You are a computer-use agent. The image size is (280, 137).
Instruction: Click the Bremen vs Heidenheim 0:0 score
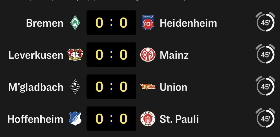click(111, 23)
